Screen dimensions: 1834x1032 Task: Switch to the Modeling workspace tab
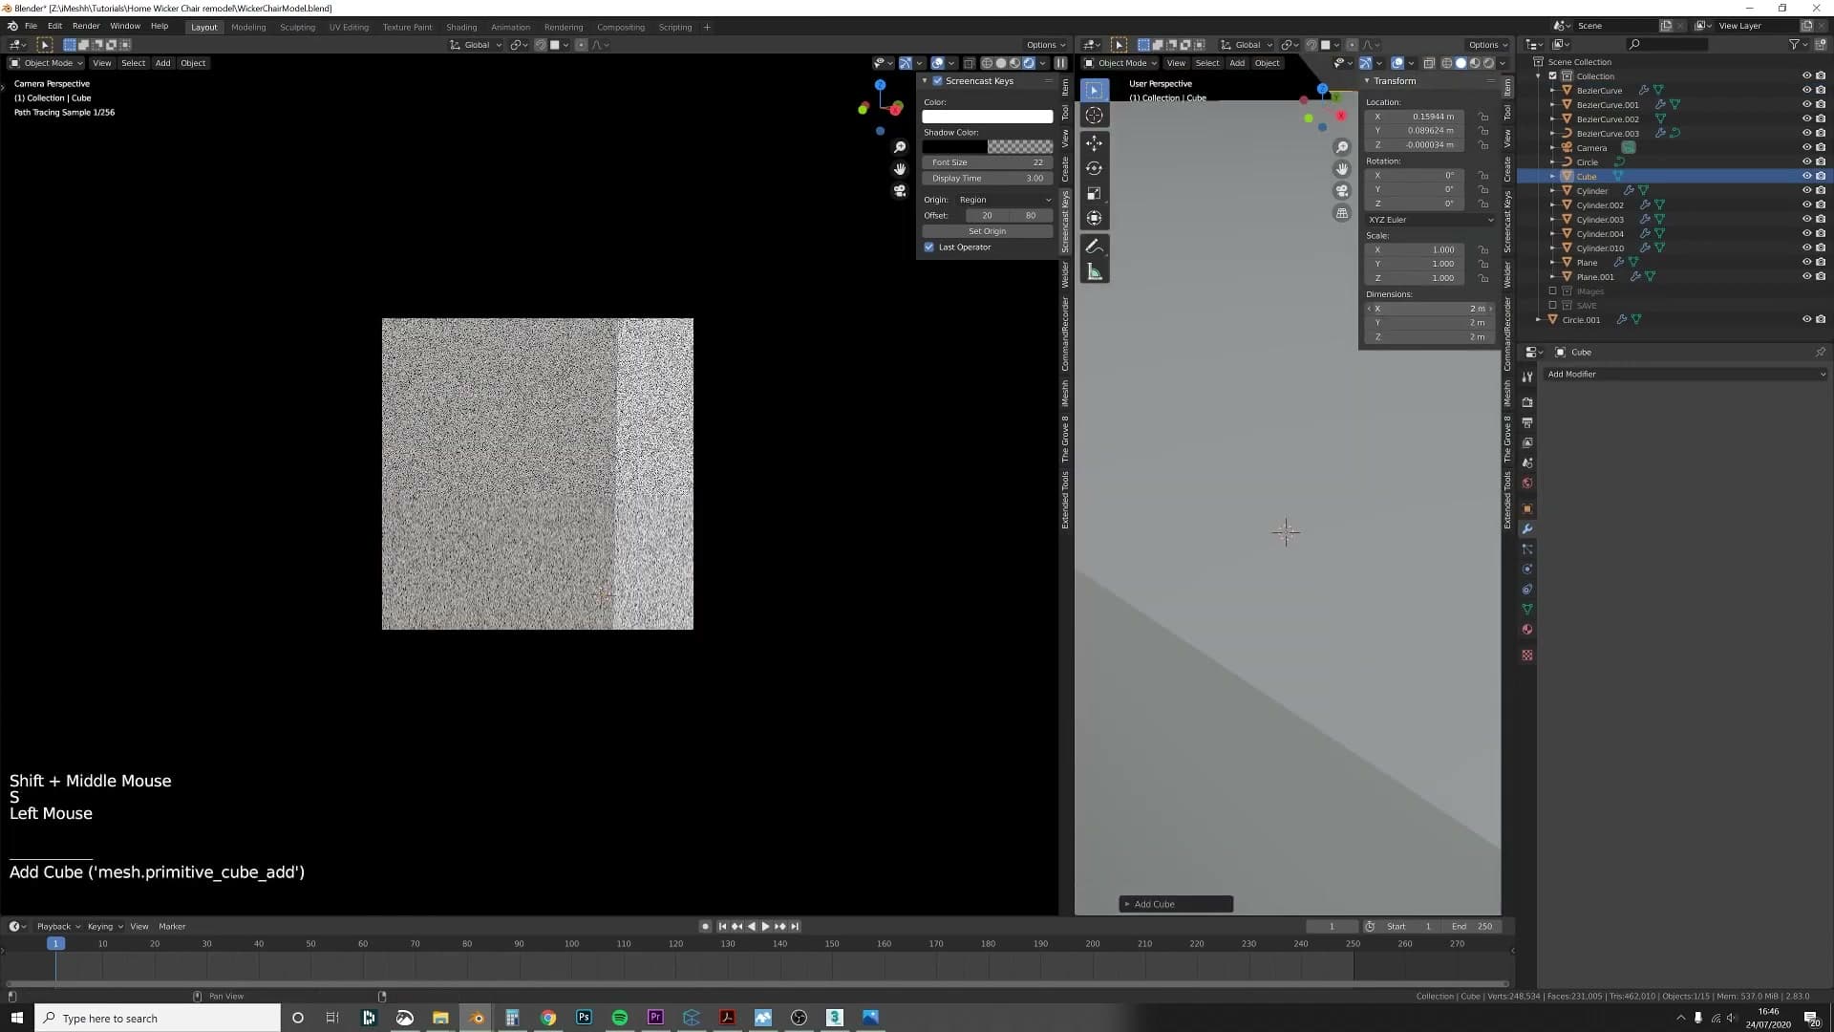click(x=248, y=27)
